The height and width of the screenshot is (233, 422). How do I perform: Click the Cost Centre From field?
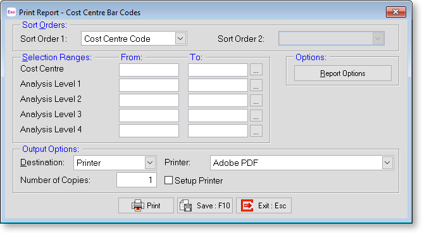[149, 70]
